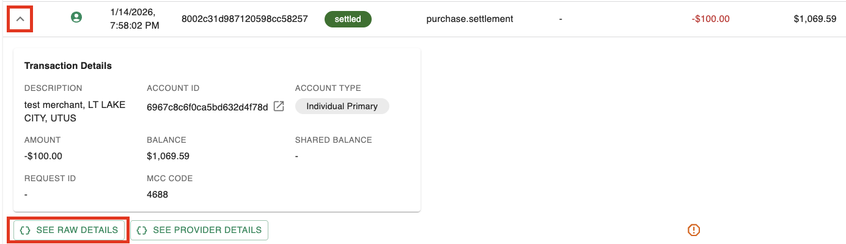846x244 pixels.
Task: Click braces icon on See Provider Details
Action: point(142,230)
